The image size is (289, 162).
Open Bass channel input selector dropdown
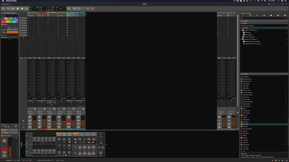[80, 112]
